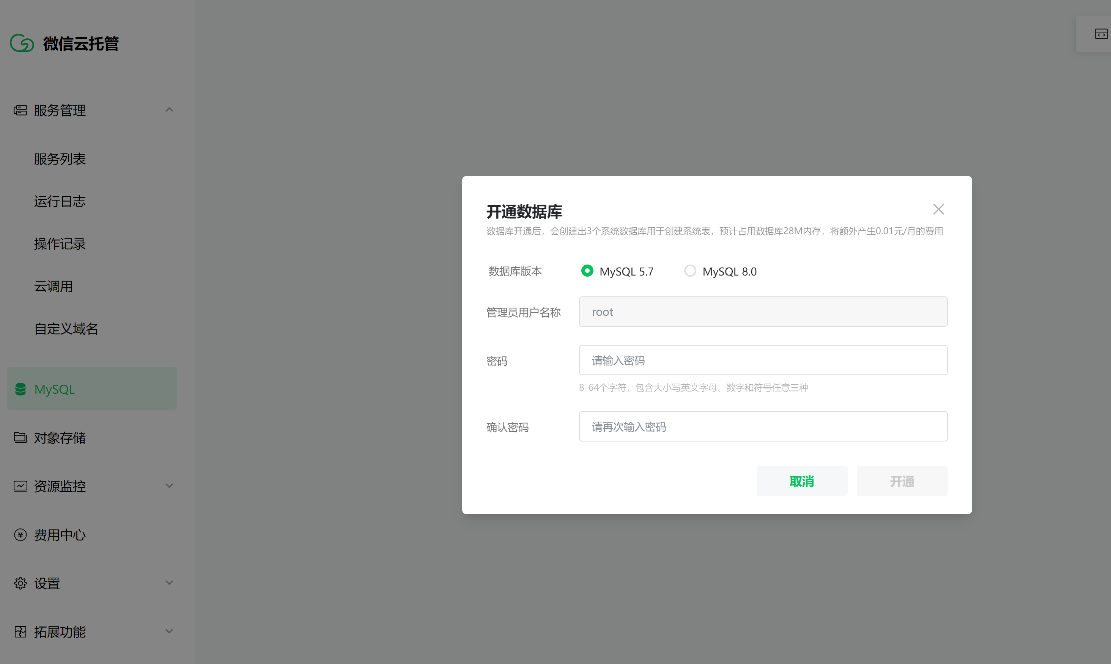Open the 服务列表 menu item
Screen dimensions: 1111x664
click(60, 159)
